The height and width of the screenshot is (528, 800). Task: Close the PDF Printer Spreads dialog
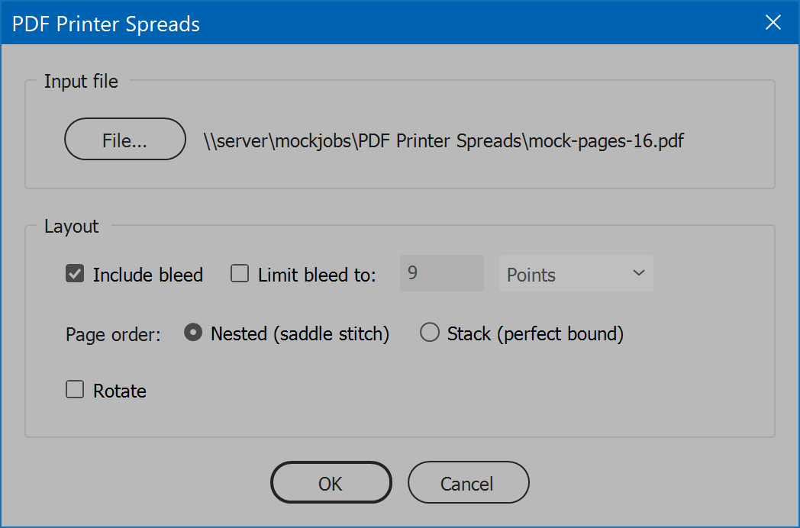773,23
